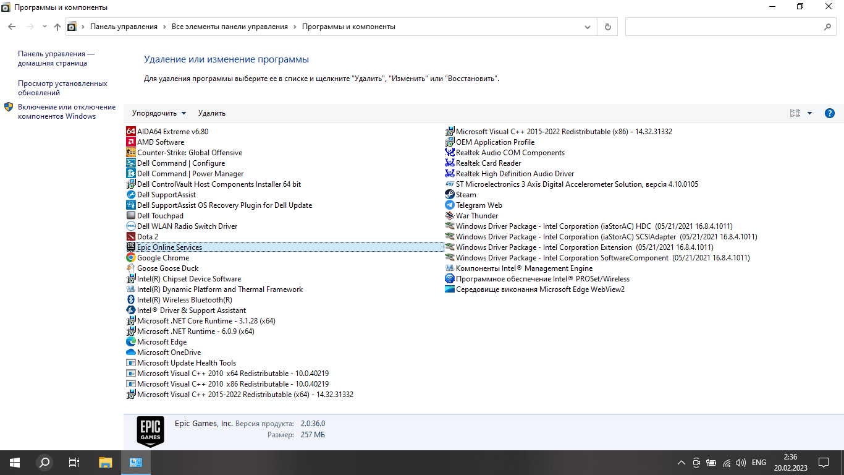
Task: Click the Intel PROSet/Wireless icon
Action: 449,279
